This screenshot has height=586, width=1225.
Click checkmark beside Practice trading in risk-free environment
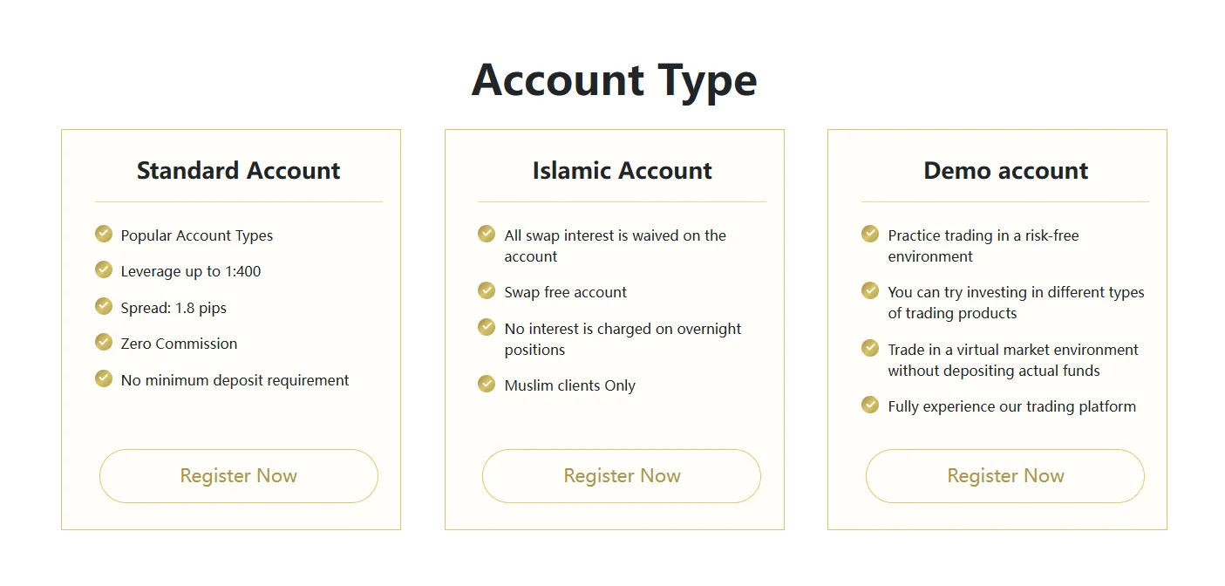[870, 234]
